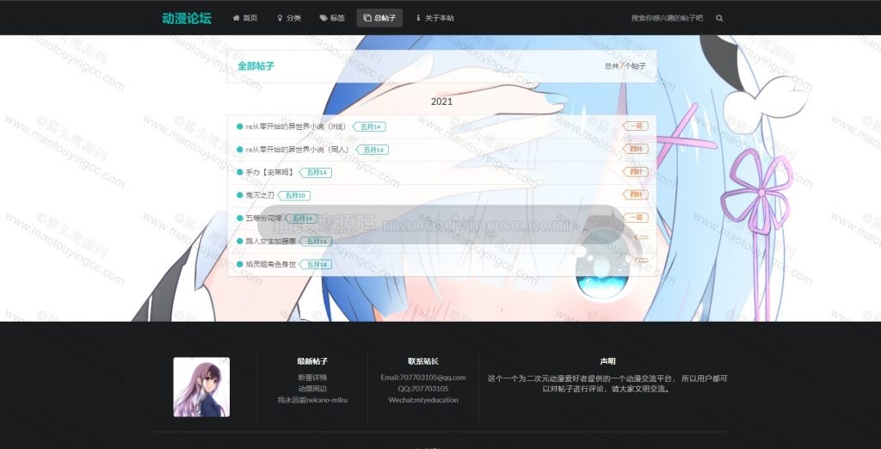Click the 一花 label on the first post

[636, 126]
